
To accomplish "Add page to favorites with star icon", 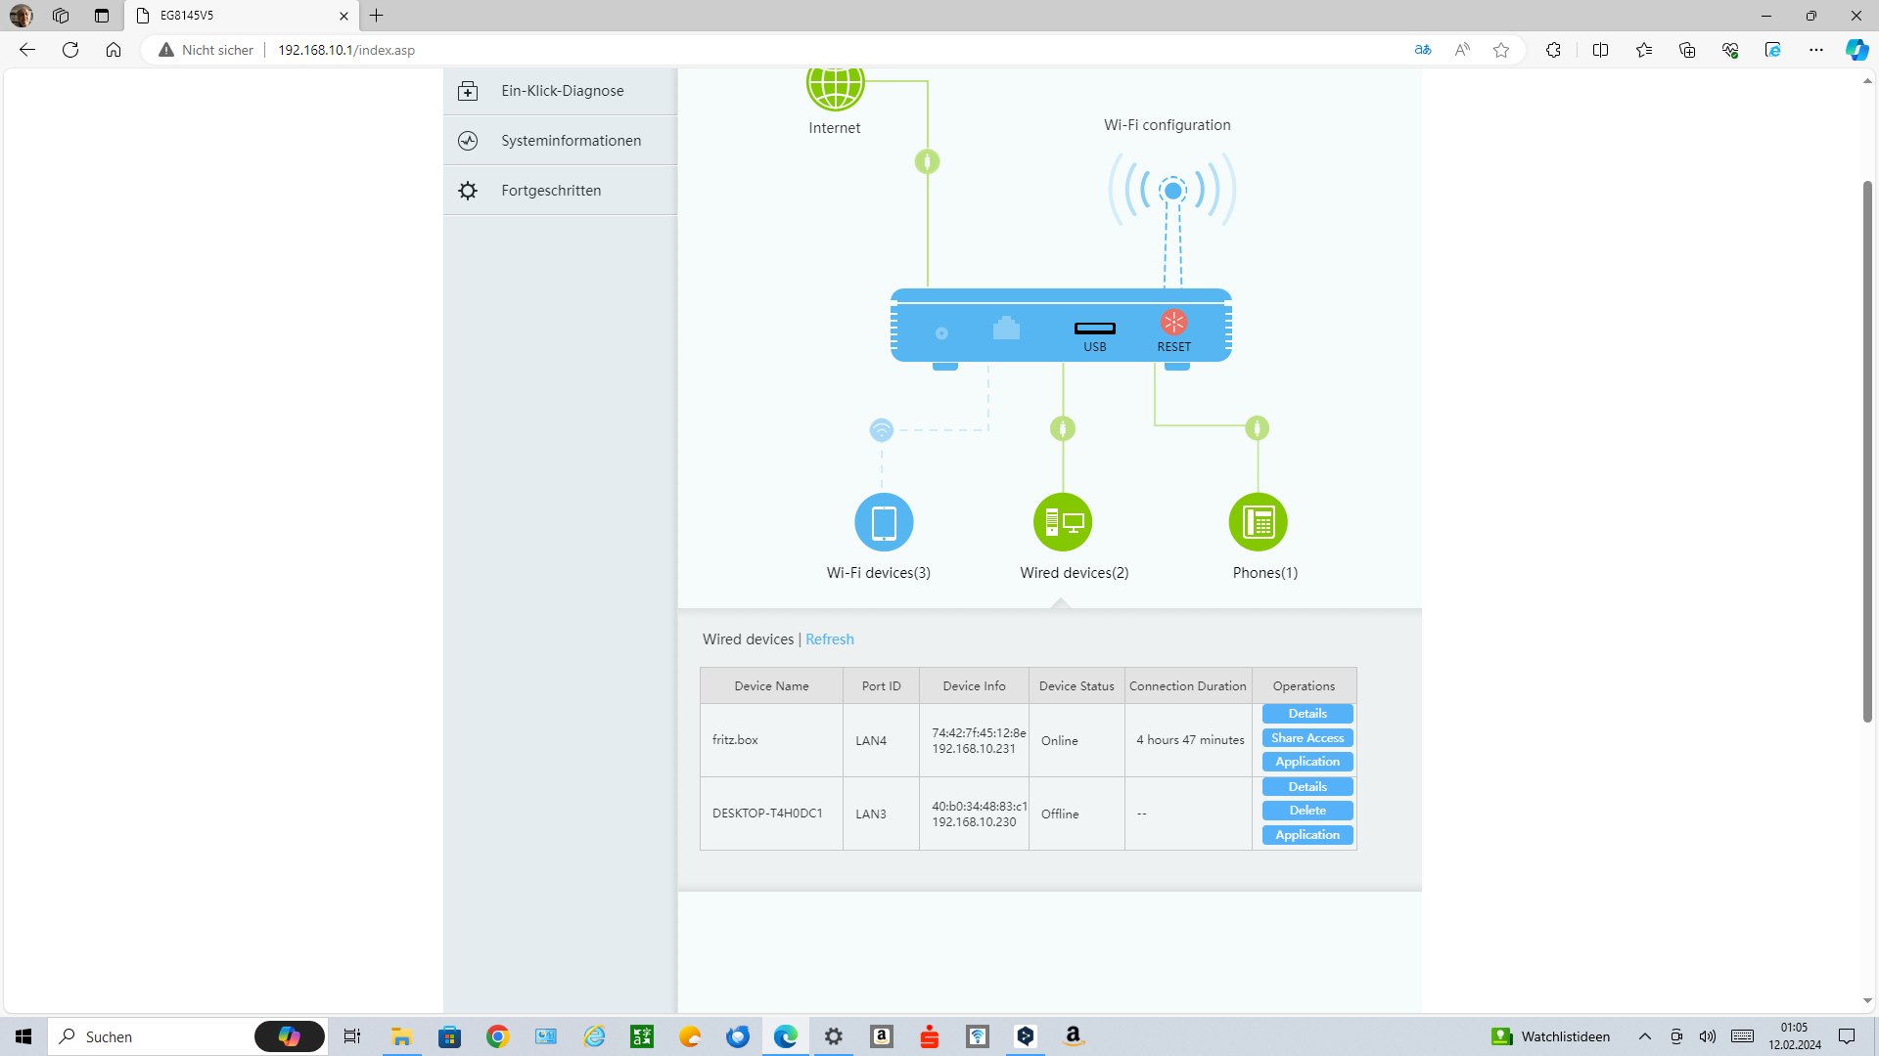I will pyautogui.click(x=1500, y=50).
